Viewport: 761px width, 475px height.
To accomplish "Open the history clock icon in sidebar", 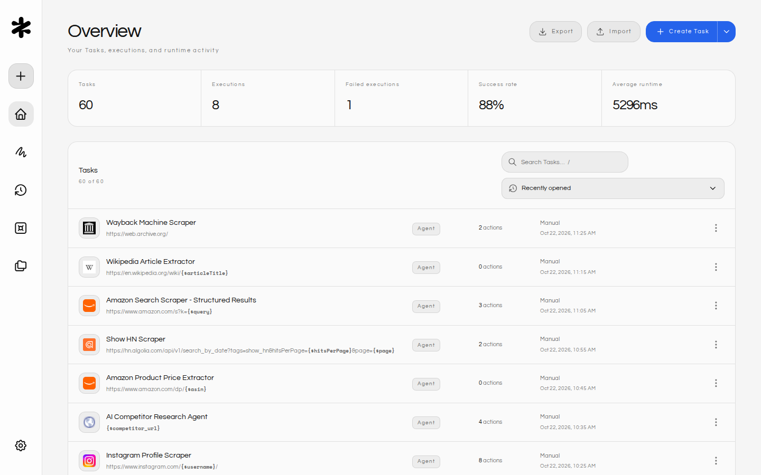I will coord(21,190).
